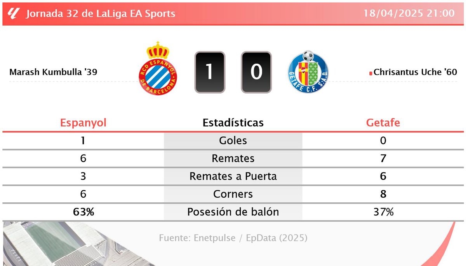Click the Goles stat row label
This screenshot has height=266, width=466.
233,141
